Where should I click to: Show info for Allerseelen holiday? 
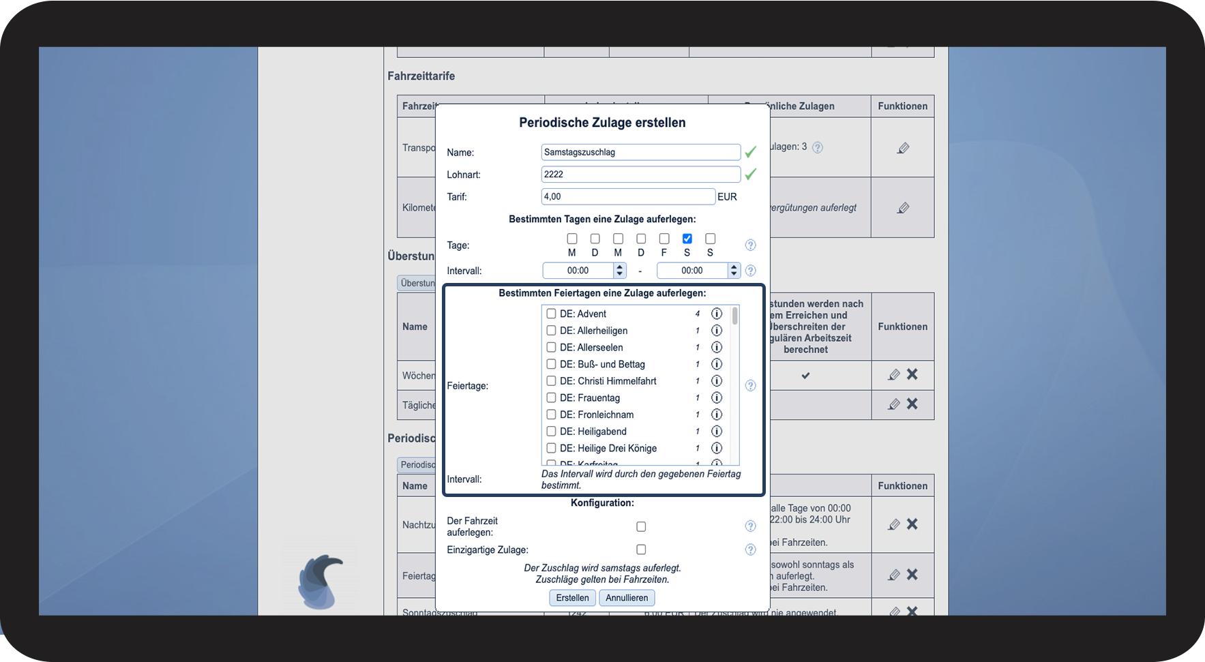click(716, 347)
